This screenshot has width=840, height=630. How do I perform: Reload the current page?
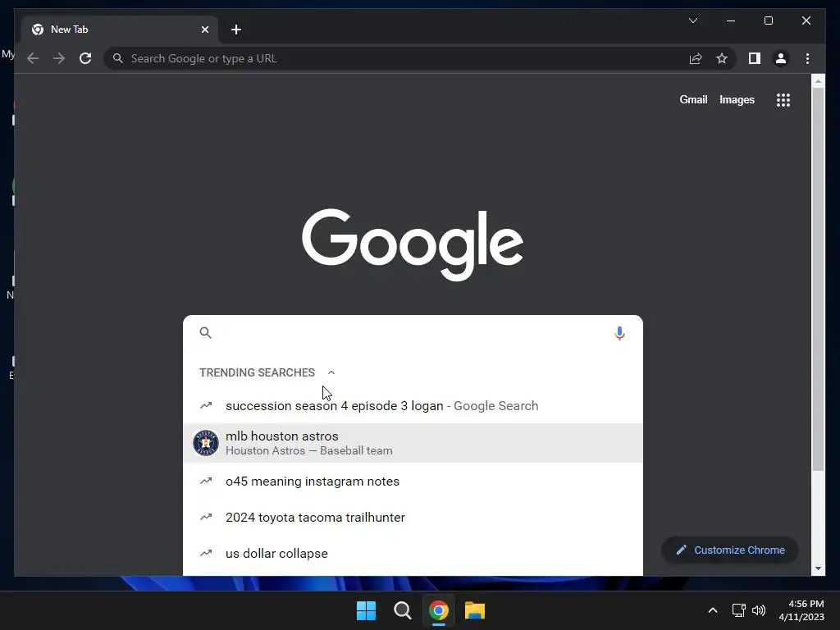tap(85, 58)
